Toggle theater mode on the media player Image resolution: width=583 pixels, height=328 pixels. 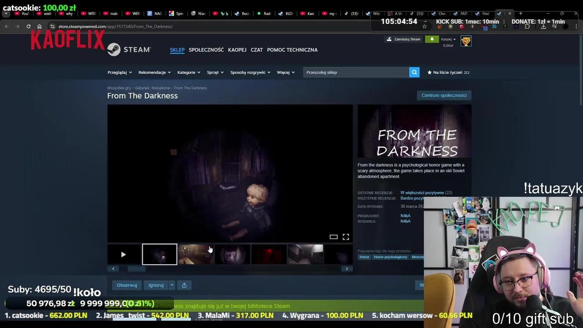[333, 237]
